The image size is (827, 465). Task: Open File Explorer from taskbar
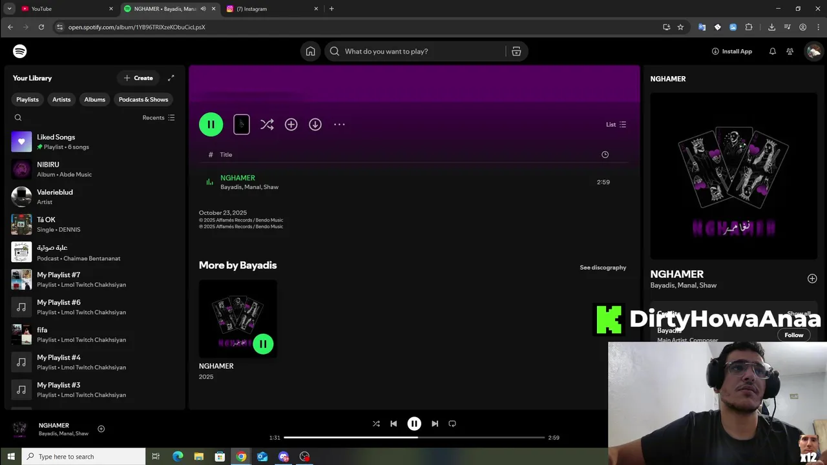click(198, 457)
